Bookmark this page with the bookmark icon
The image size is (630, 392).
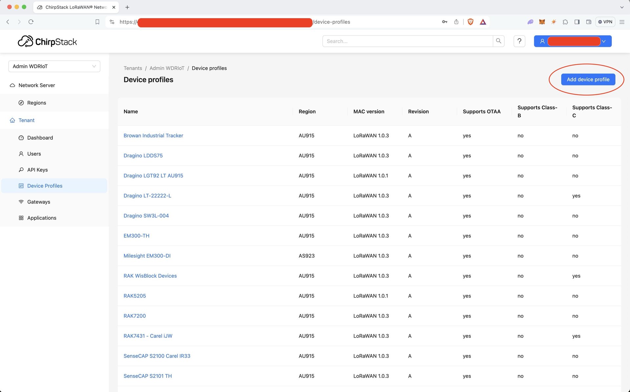pyautogui.click(x=97, y=22)
